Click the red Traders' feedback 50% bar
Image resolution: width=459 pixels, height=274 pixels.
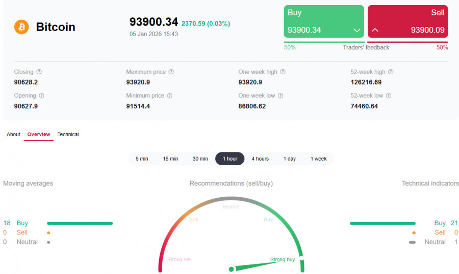[x=407, y=42]
